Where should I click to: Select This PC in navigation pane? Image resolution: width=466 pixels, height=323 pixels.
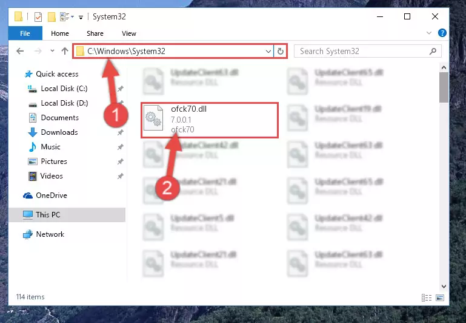click(48, 215)
